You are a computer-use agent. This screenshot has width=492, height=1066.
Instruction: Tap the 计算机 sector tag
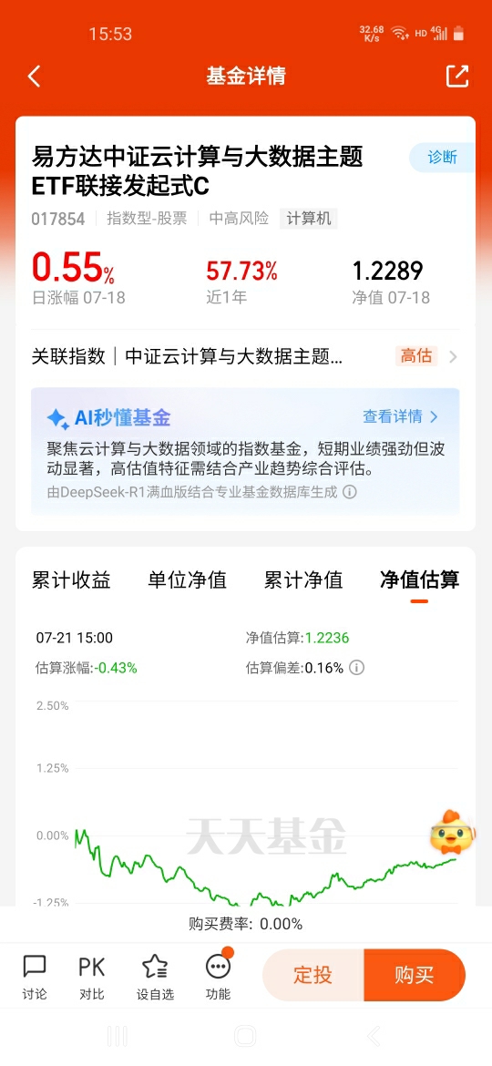tap(309, 219)
